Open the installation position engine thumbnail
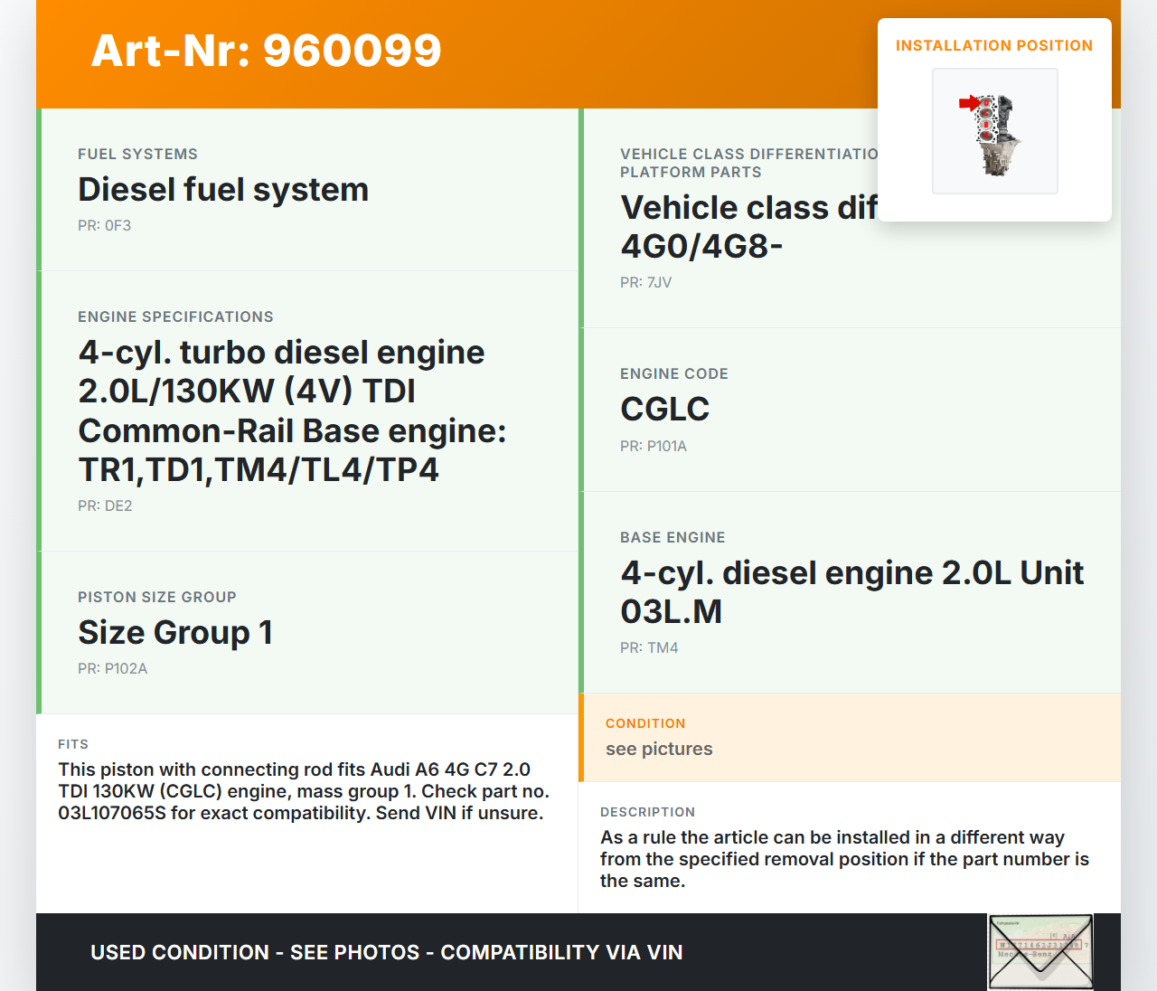This screenshot has width=1157, height=991. tap(994, 132)
